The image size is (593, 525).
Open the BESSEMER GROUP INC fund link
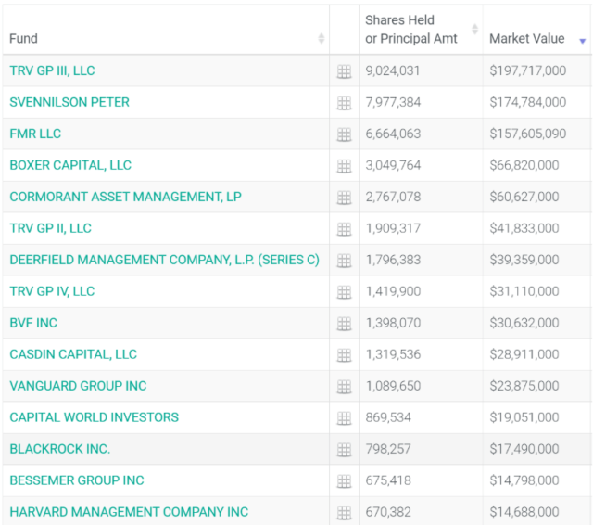tap(77, 480)
